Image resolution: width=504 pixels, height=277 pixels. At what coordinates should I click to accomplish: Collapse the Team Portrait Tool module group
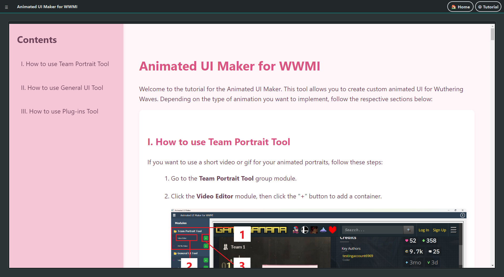[x=190, y=231]
